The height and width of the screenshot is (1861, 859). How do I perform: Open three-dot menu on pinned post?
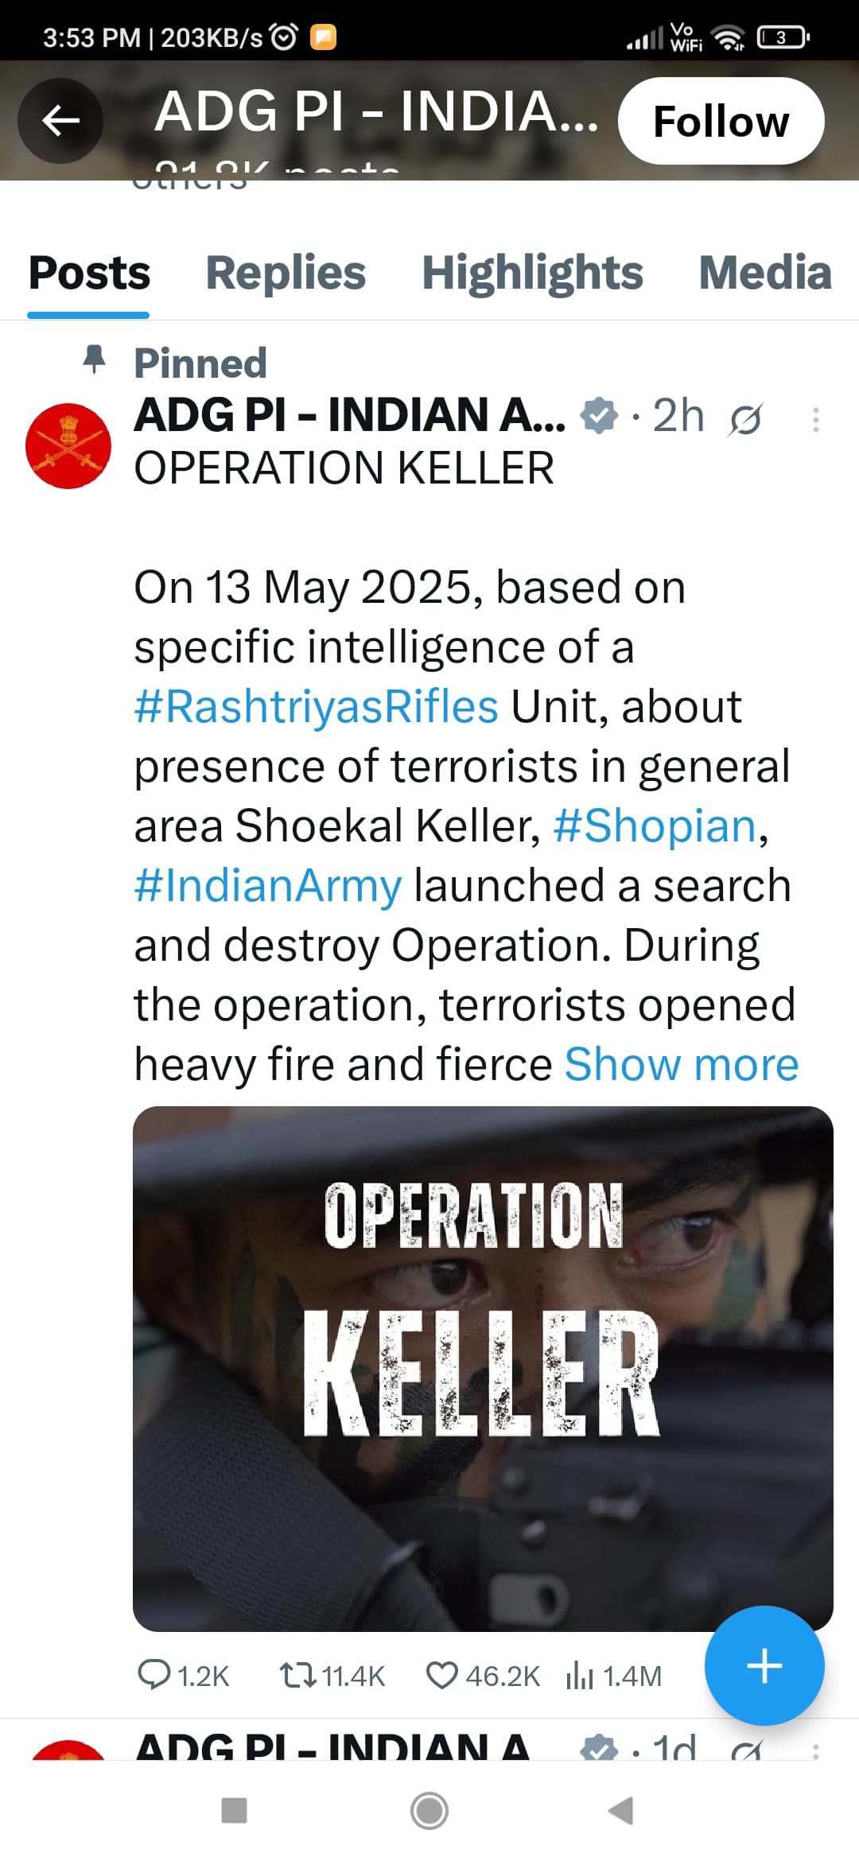pos(815,419)
